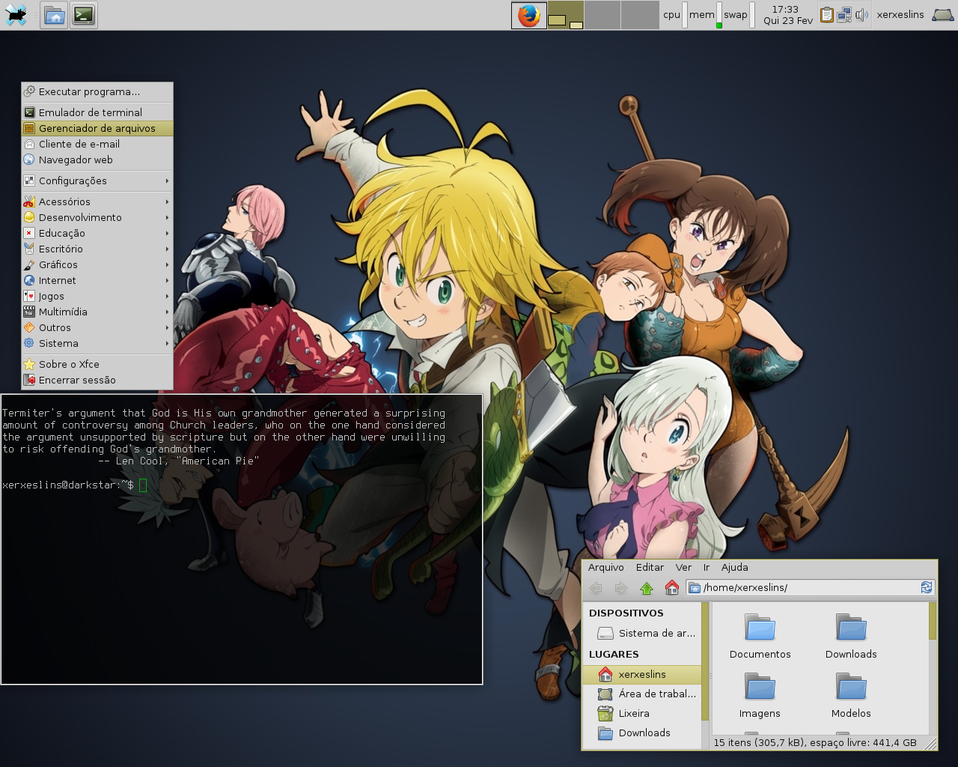Open the Xfce applications menu mouse icon
The height and width of the screenshot is (767, 958).
tap(16, 15)
